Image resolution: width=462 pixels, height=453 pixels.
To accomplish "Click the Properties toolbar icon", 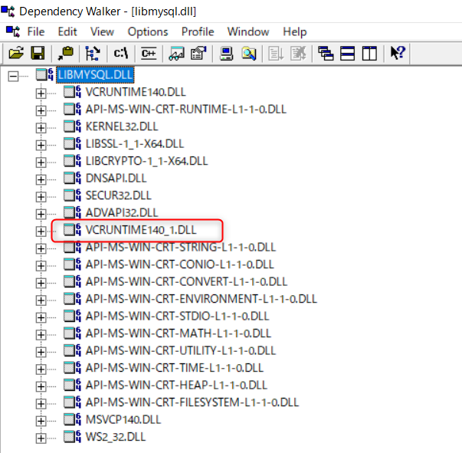I will coord(198,54).
